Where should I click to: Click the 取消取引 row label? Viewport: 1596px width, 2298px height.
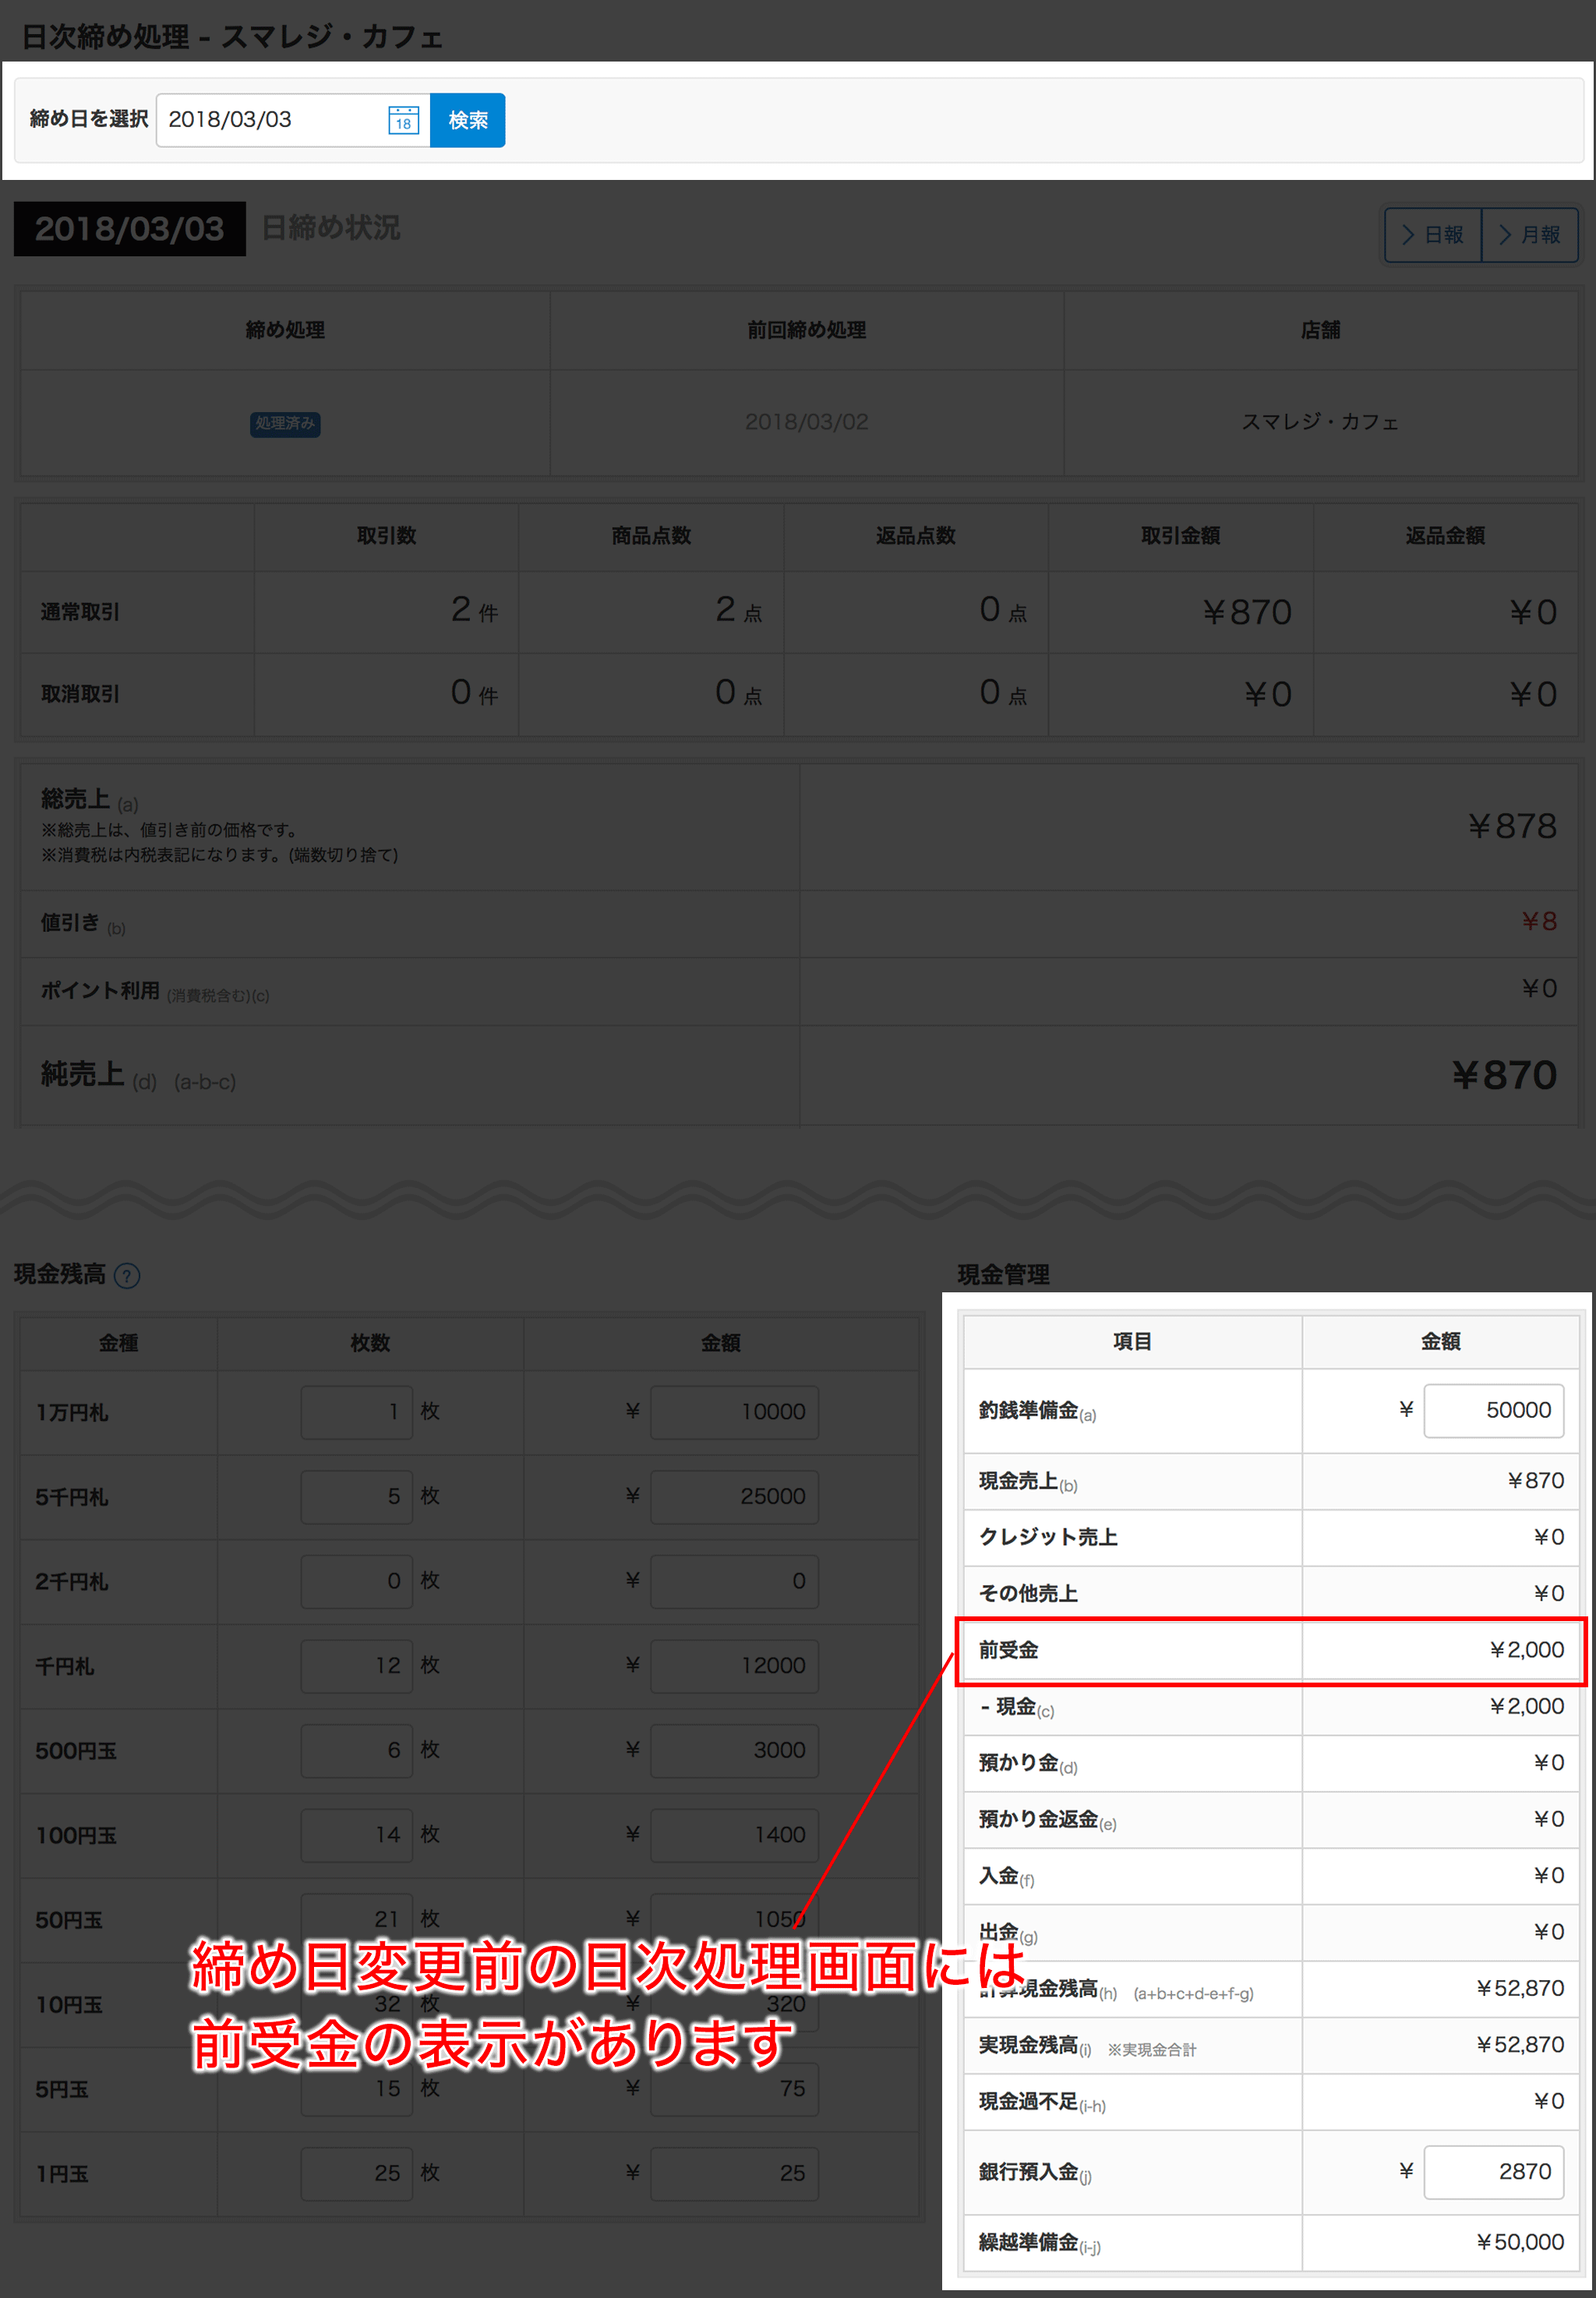pos(80,694)
